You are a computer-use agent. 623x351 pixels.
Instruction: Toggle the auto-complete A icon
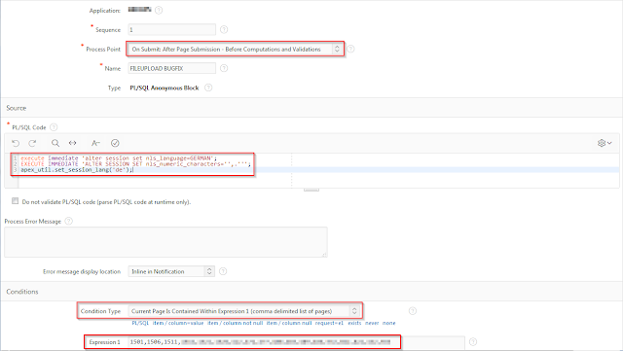95,143
